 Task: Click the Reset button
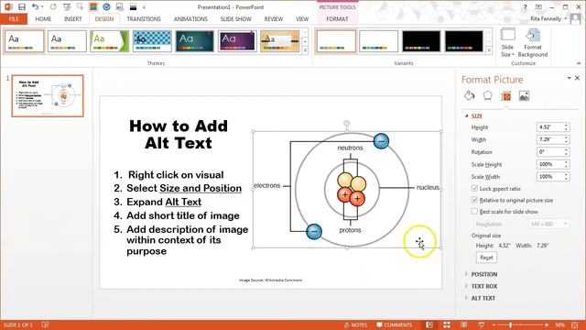pyautogui.click(x=486, y=258)
